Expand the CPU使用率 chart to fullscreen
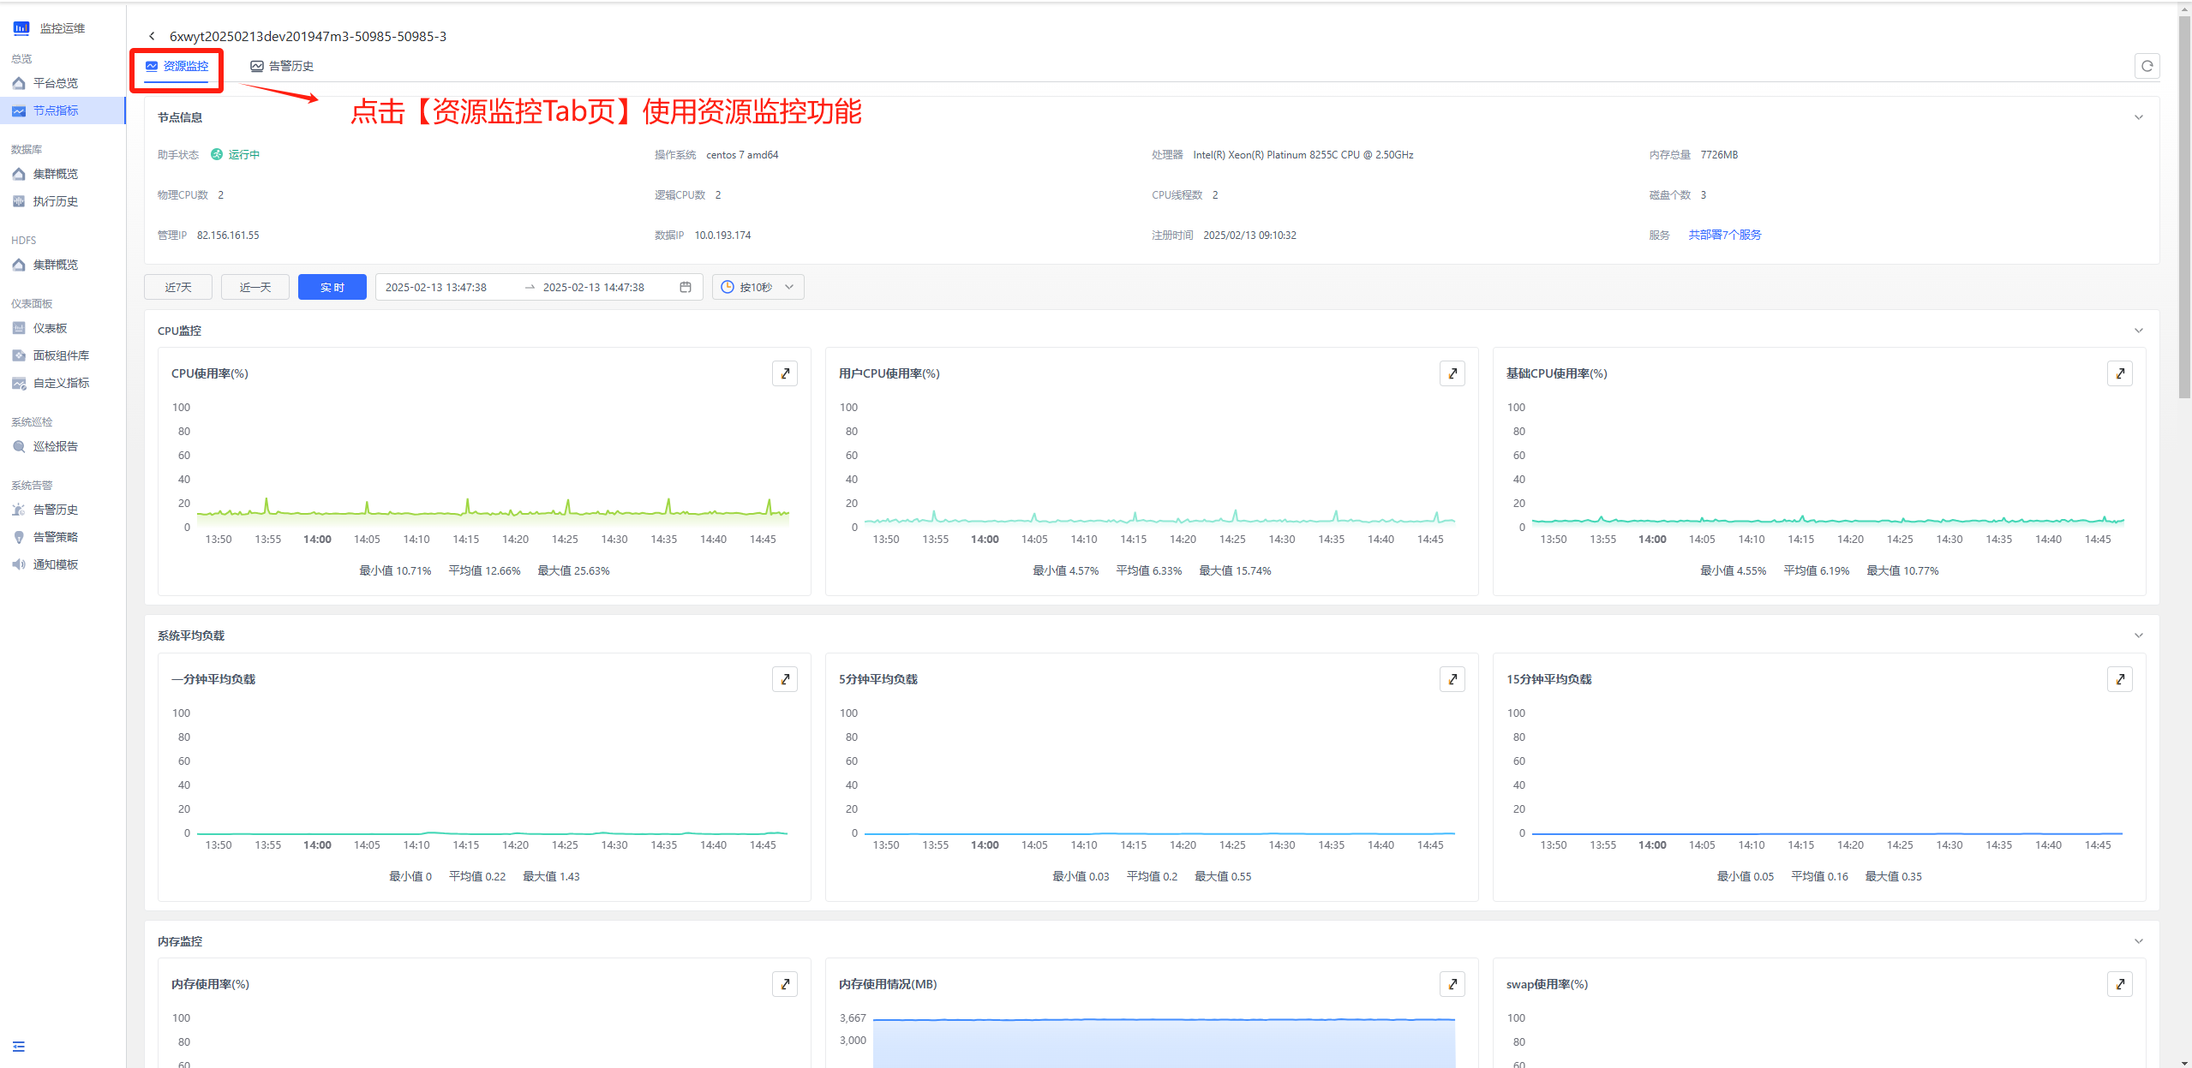 tap(785, 373)
